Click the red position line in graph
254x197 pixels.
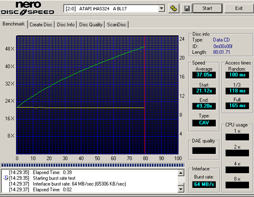[x=145, y=95]
